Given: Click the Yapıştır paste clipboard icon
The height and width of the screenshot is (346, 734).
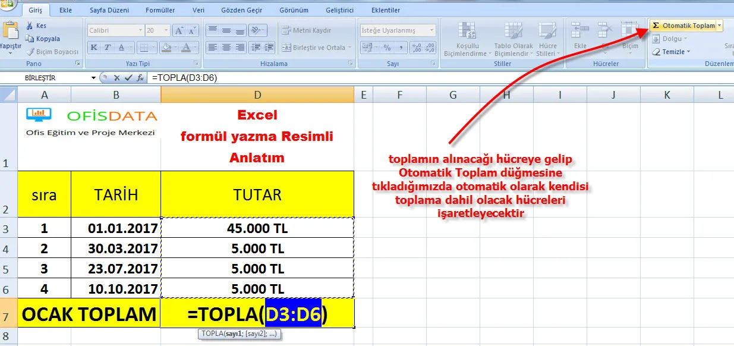Looking at the screenshot, I should pyautogui.click(x=10, y=32).
